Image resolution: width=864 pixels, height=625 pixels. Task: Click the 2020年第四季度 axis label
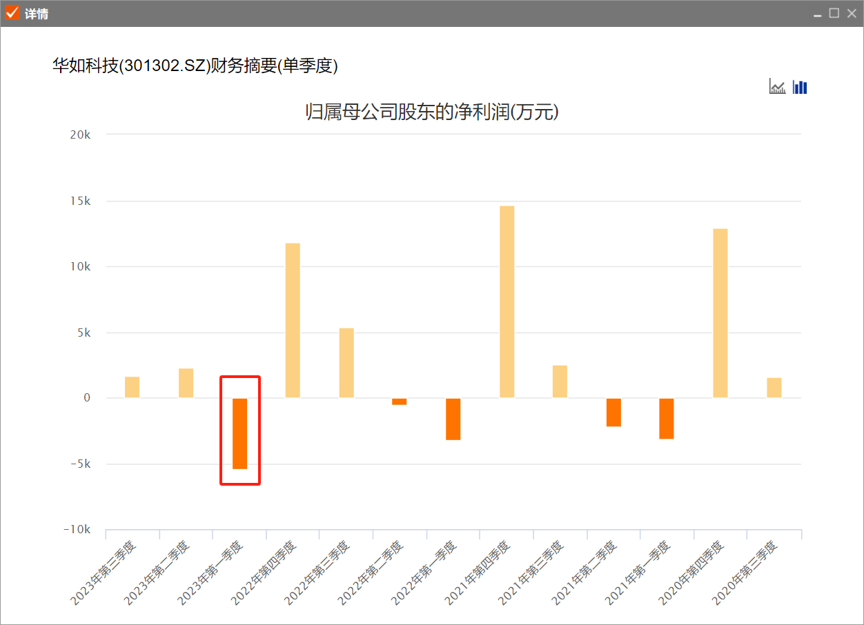(x=691, y=574)
